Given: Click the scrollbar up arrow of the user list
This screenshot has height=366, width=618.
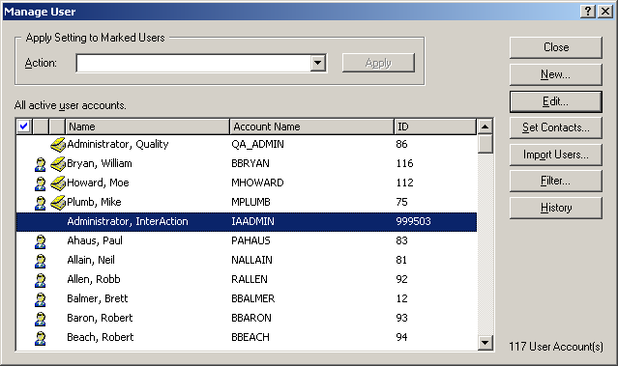Looking at the screenshot, I should [x=486, y=127].
